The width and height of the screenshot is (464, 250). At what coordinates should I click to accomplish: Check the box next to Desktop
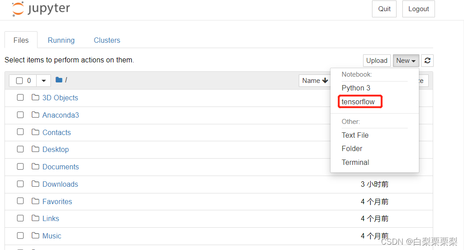pos(20,149)
